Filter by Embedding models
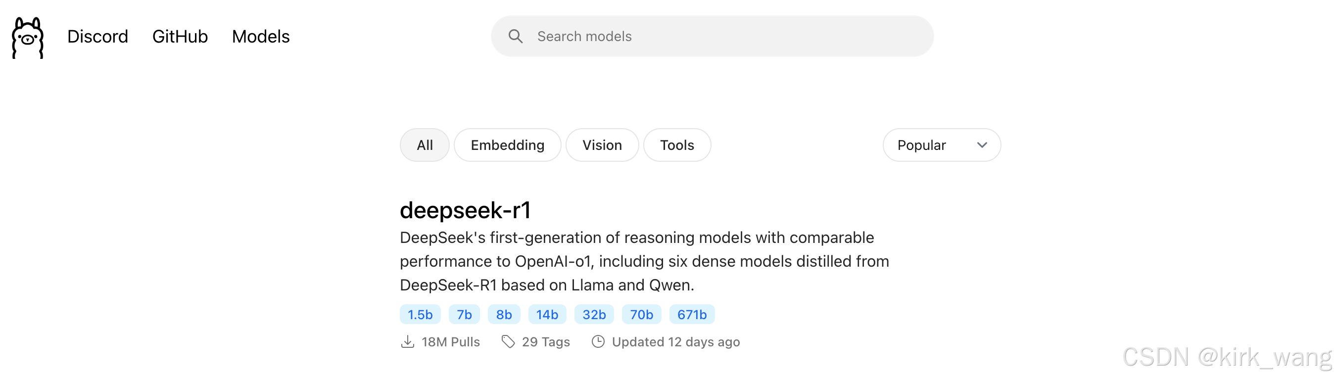The height and width of the screenshot is (379, 1334). click(x=507, y=145)
